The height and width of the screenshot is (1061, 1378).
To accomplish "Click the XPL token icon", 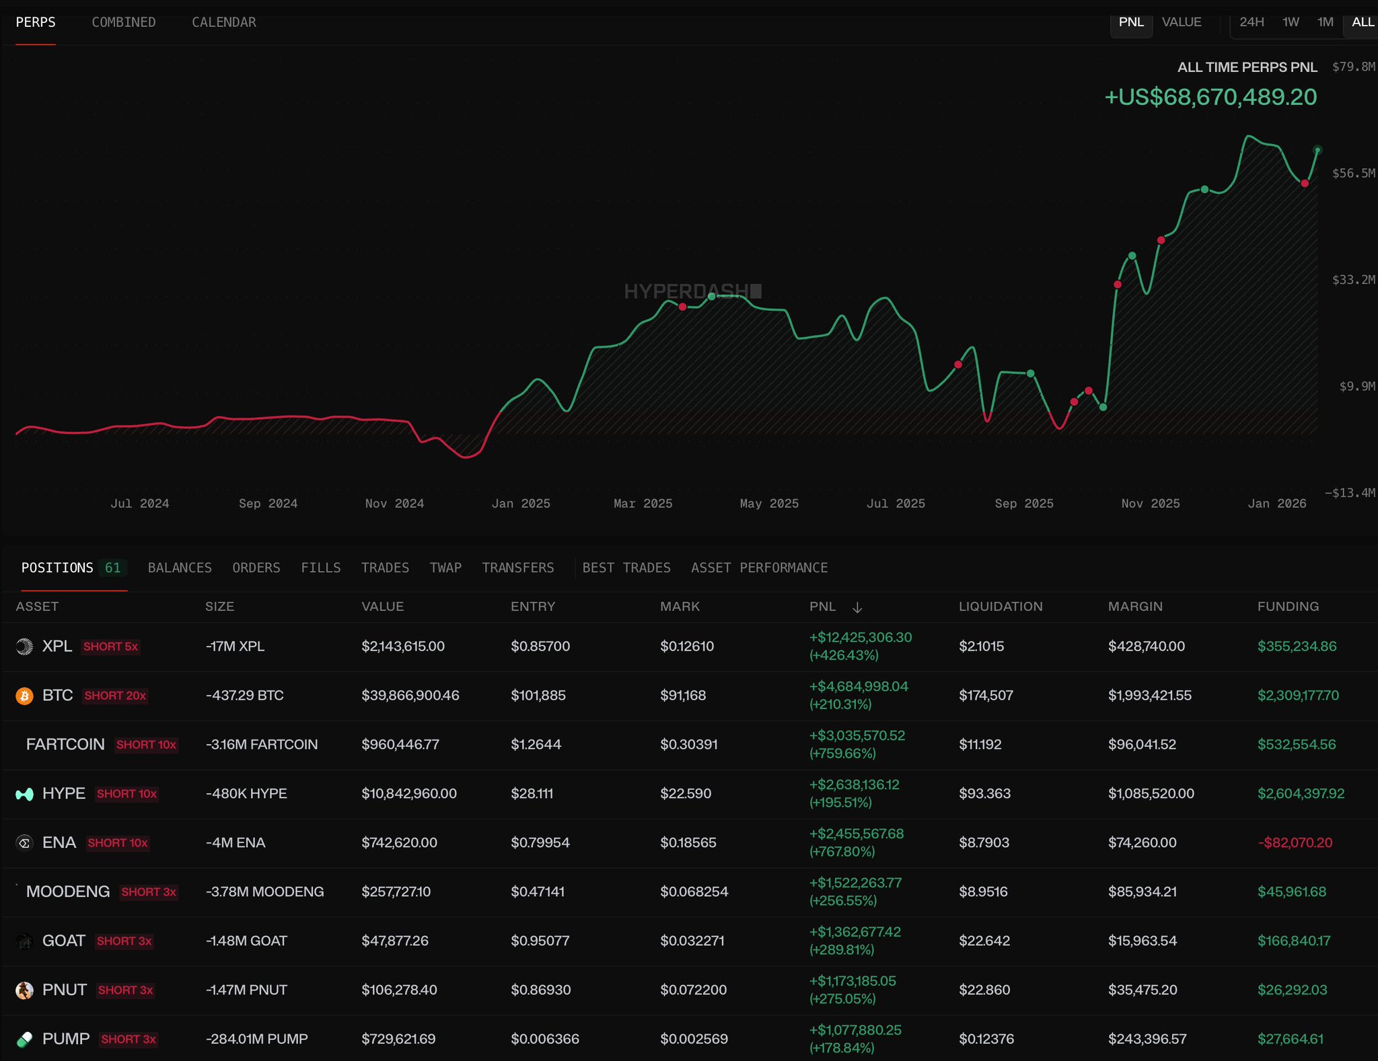I will pyautogui.click(x=24, y=647).
